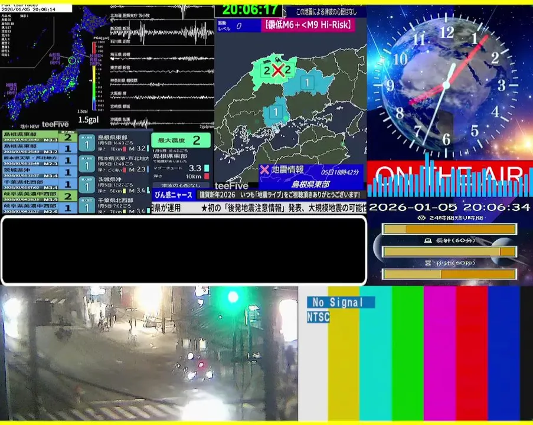533x425 pixels.
Task: Click the blue test-pattern color bar
Action: (x=504, y=354)
